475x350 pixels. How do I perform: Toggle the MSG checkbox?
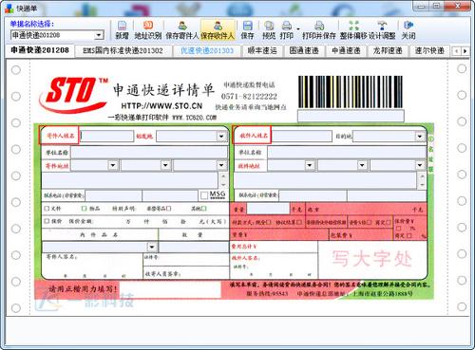click(204, 195)
